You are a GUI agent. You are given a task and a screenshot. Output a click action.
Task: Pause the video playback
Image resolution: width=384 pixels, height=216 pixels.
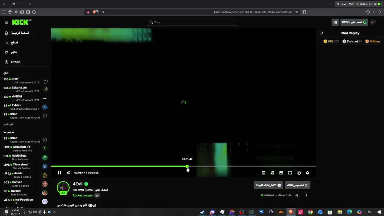click(59, 173)
